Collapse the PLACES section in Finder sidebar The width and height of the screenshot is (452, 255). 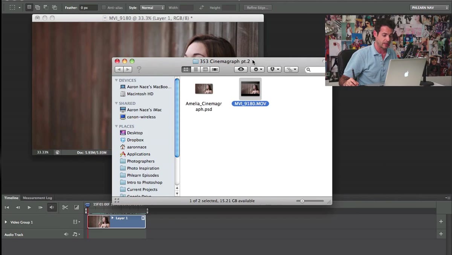[116, 126]
